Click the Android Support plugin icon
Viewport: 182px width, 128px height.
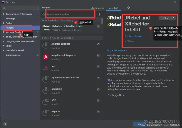[x=46, y=45]
